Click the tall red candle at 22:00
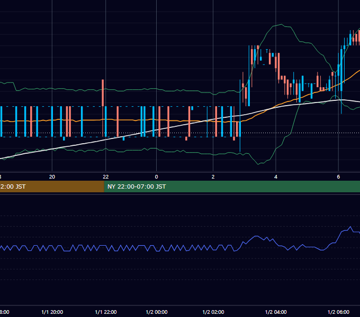Screen dimensions: 360x317 coord(103,93)
